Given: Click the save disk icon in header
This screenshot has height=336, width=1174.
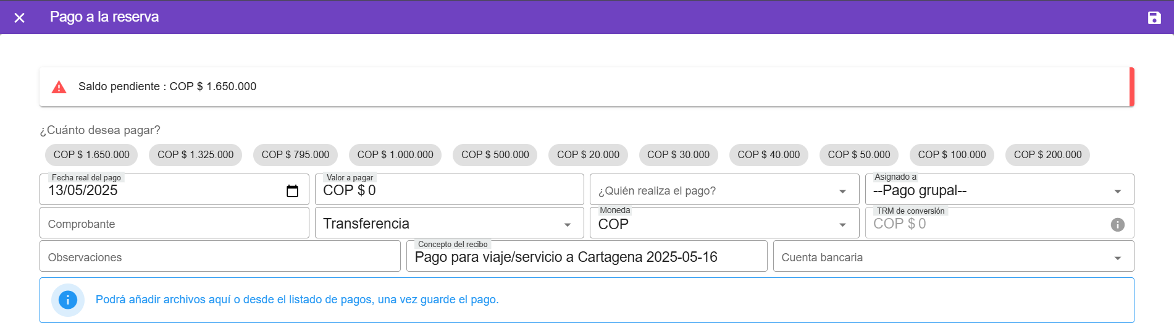Looking at the screenshot, I should point(1154,18).
